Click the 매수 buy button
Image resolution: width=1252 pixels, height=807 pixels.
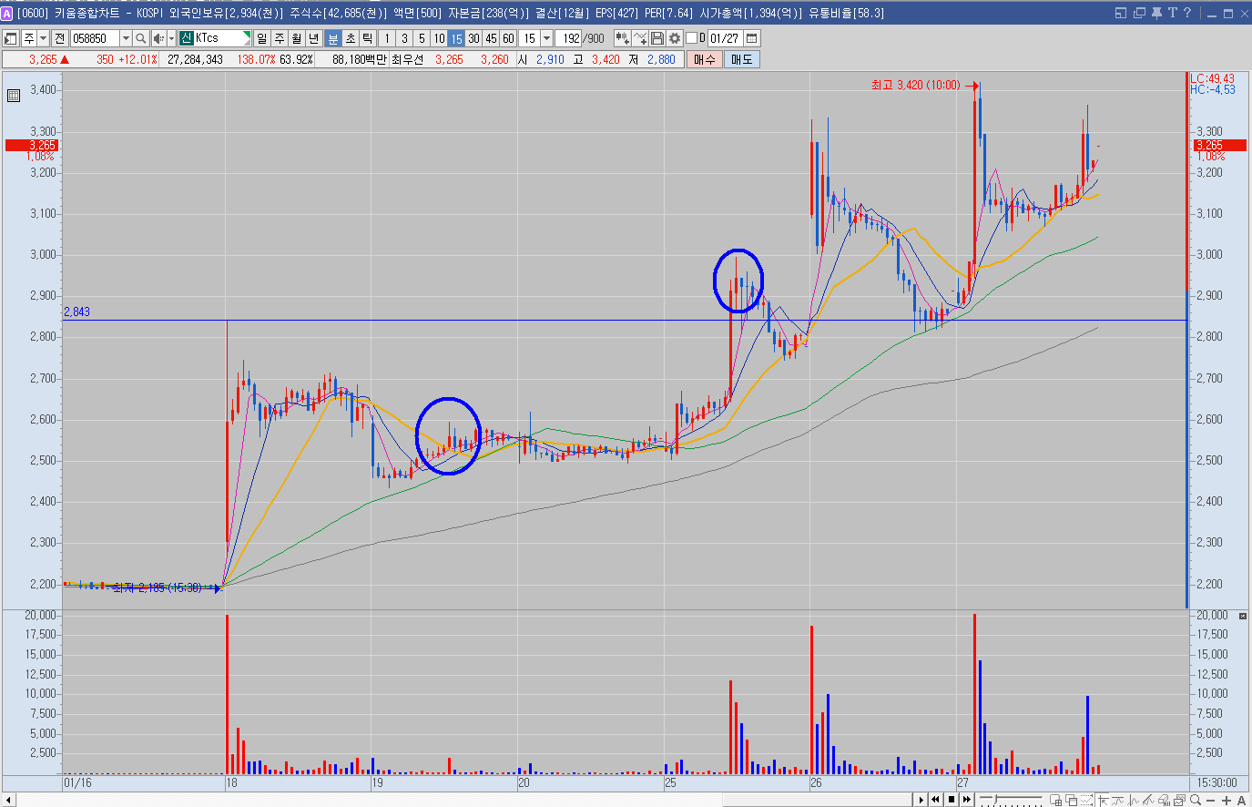click(x=704, y=59)
